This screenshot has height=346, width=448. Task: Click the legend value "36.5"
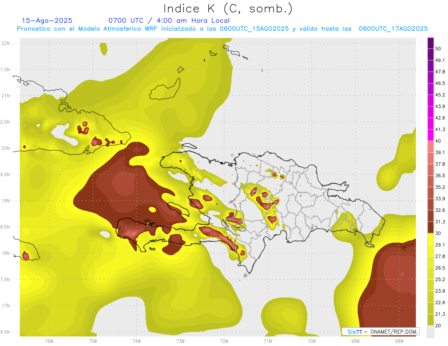click(440, 176)
